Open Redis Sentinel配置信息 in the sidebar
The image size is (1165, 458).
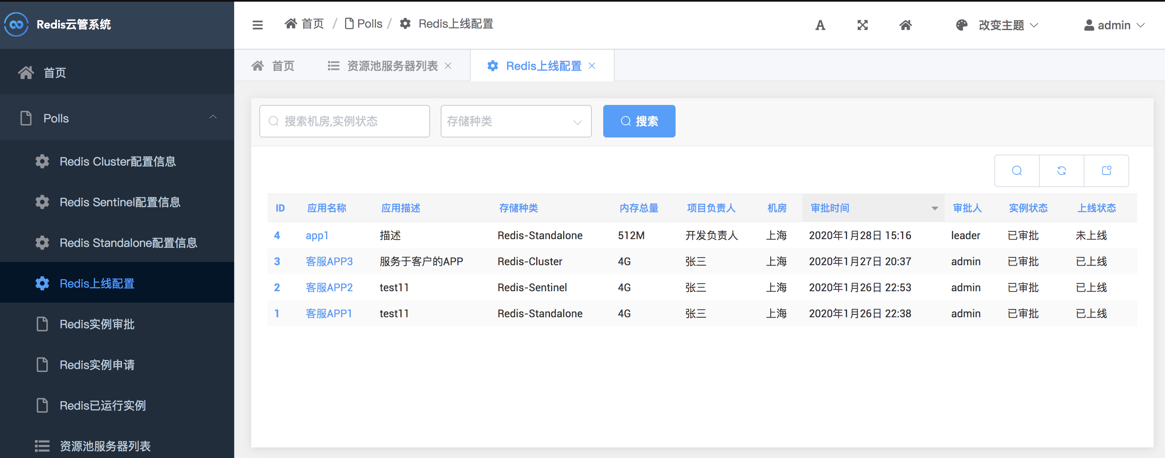[x=120, y=202]
